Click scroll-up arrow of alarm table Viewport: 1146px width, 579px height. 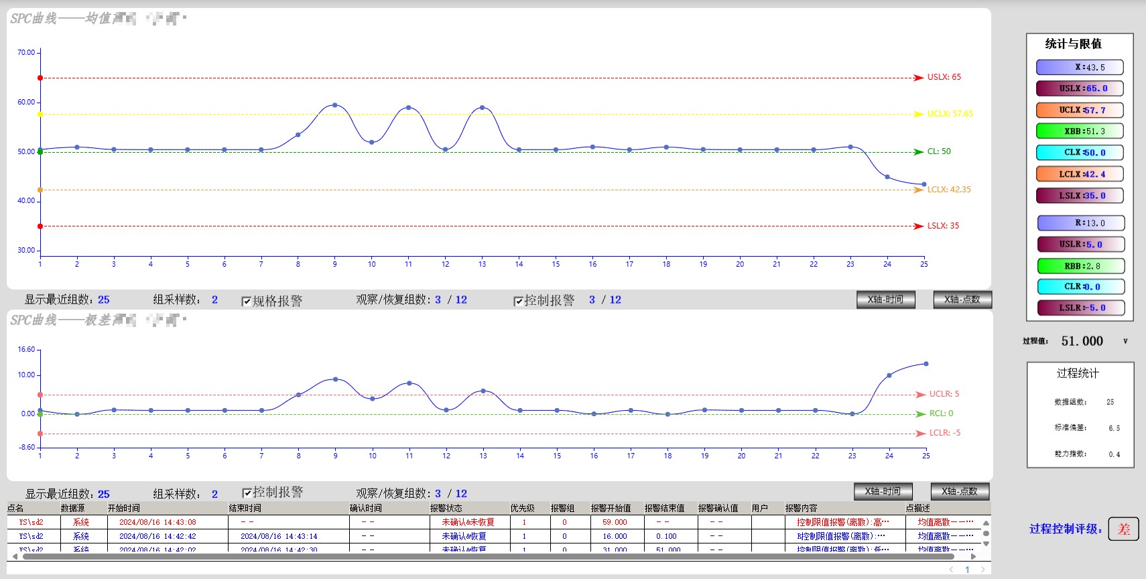click(986, 523)
